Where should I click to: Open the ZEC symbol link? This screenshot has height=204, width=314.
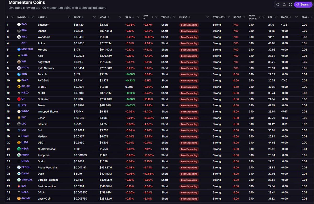[24, 118]
